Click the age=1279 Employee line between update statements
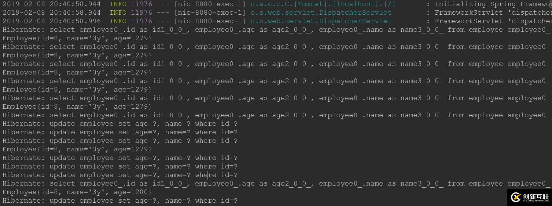The image size is (552, 206). pos(77,149)
